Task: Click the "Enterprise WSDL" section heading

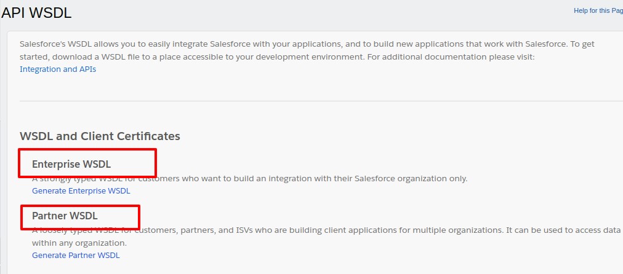Action: [x=71, y=164]
